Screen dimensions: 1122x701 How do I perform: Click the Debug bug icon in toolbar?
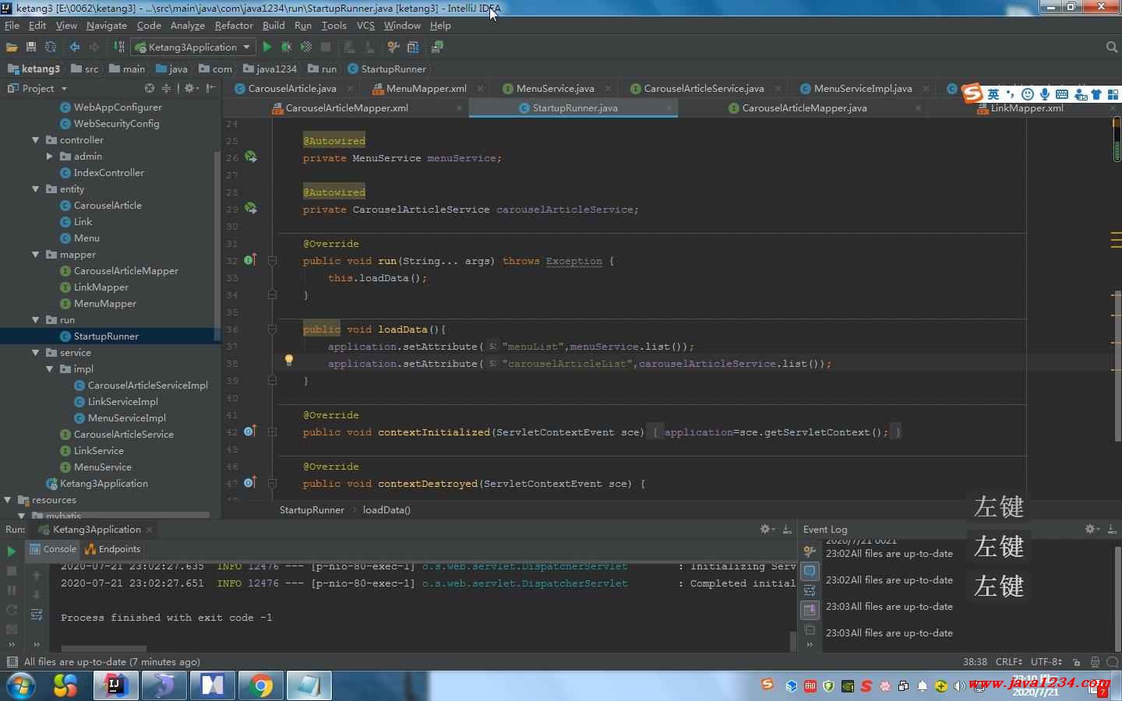286,47
